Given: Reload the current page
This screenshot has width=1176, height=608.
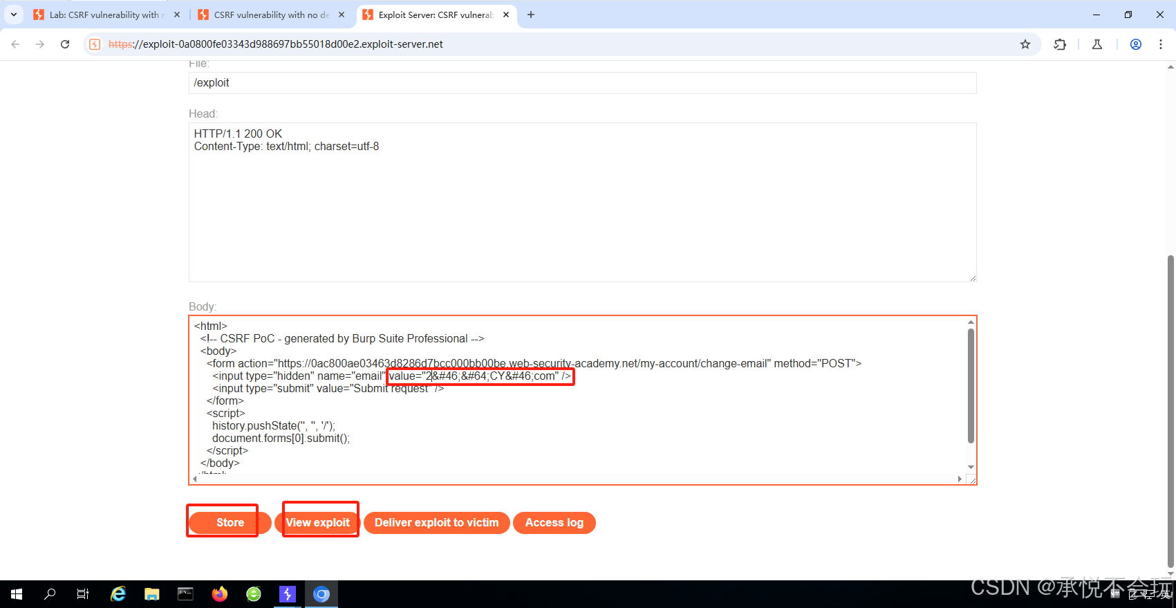Looking at the screenshot, I should point(65,44).
